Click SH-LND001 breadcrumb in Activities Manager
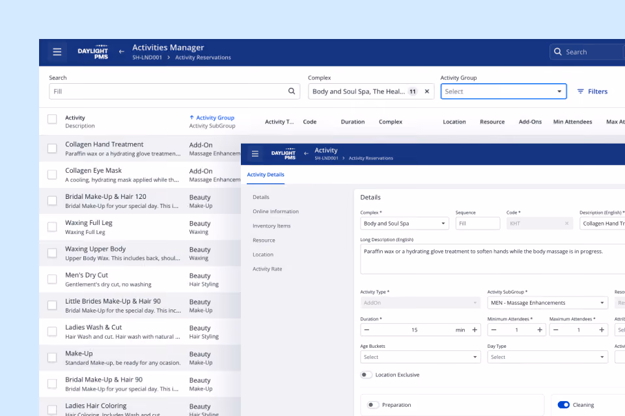Image resolution: width=625 pixels, height=416 pixels. click(x=147, y=57)
